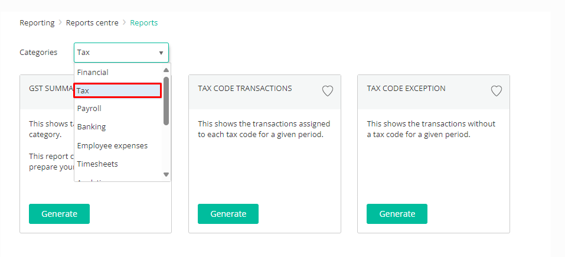Go to Reporting breadcrumb link
This screenshot has height=257, width=565.
coord(37,22)
